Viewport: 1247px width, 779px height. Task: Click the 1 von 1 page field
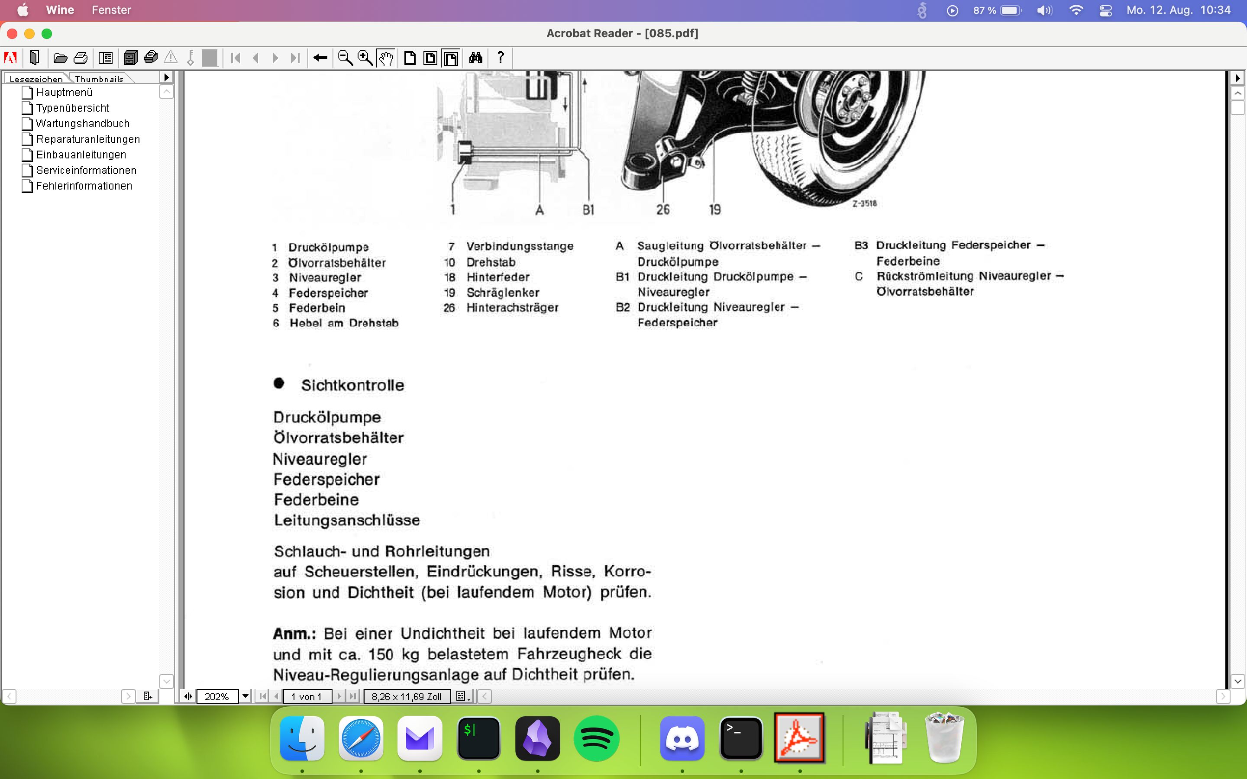coord(307,697)
